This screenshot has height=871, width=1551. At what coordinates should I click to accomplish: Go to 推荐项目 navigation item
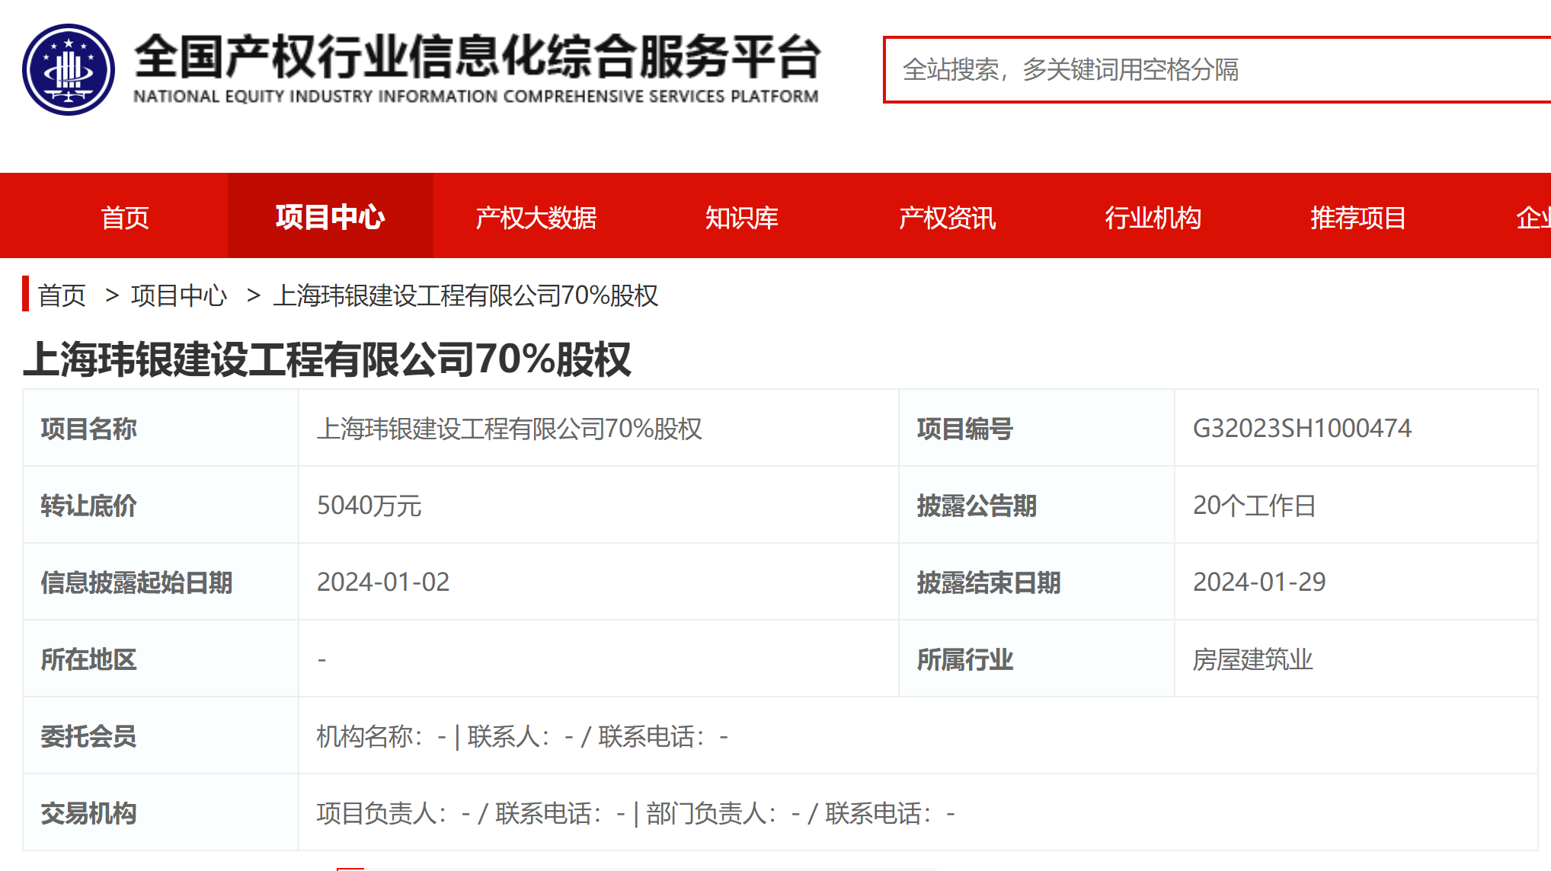(x=1358, y=218)
